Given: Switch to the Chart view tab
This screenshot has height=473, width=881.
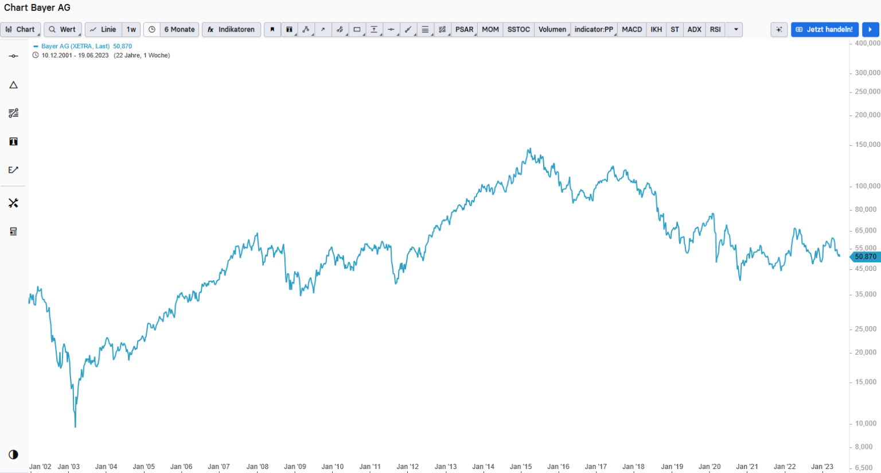Looking at the screenshot, I should click(x=21, y=29).
